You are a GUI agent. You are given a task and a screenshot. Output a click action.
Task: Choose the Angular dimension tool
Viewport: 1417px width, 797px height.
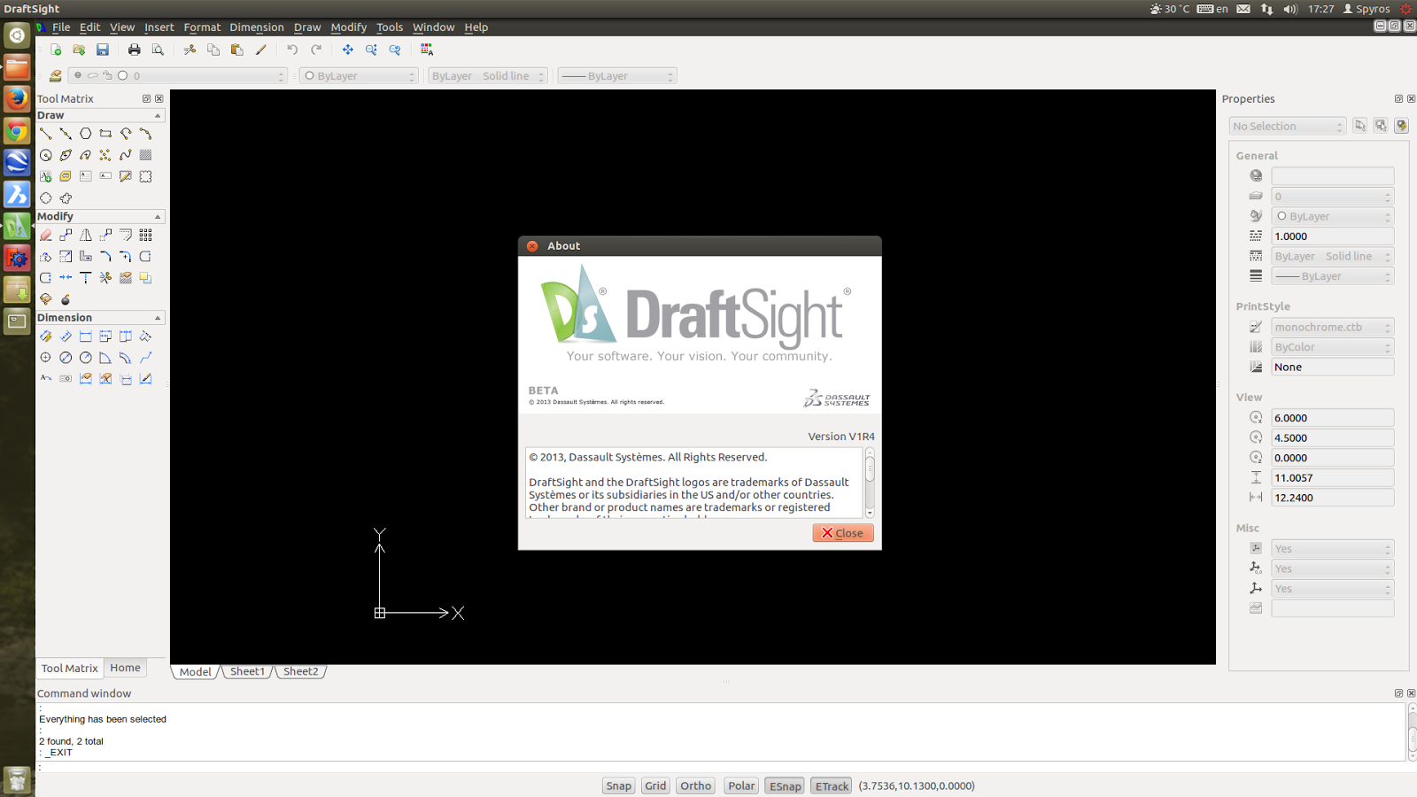click(x=105, y=358)
